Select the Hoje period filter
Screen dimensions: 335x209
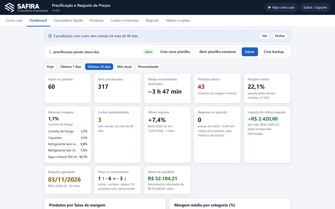pos(50,67)
